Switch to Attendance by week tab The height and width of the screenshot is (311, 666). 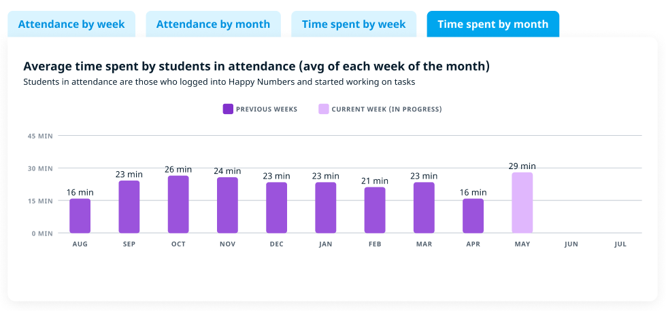(x=71, y=24)
